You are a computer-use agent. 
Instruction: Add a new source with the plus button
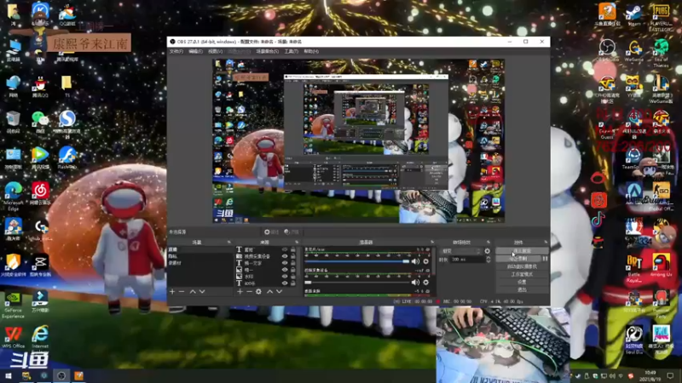pos(240,292)
